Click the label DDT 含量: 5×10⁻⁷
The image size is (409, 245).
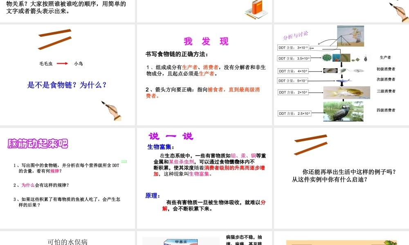tap(292, 81)
